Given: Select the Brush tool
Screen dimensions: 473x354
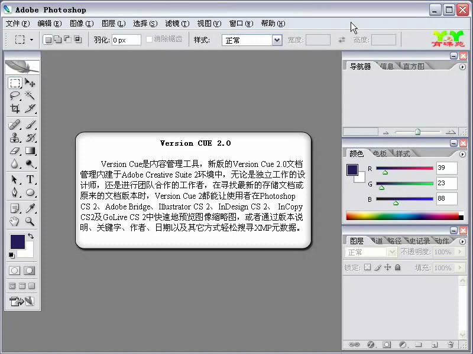Looking at the screenshot, I should coord(30,124).
